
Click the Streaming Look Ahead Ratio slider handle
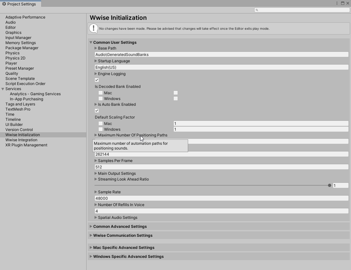[329, 185]
